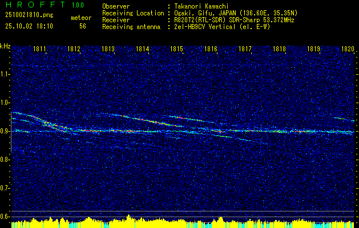Click the 1812 time marker
The height and width of the screenshot is (228, 359).
74,48
